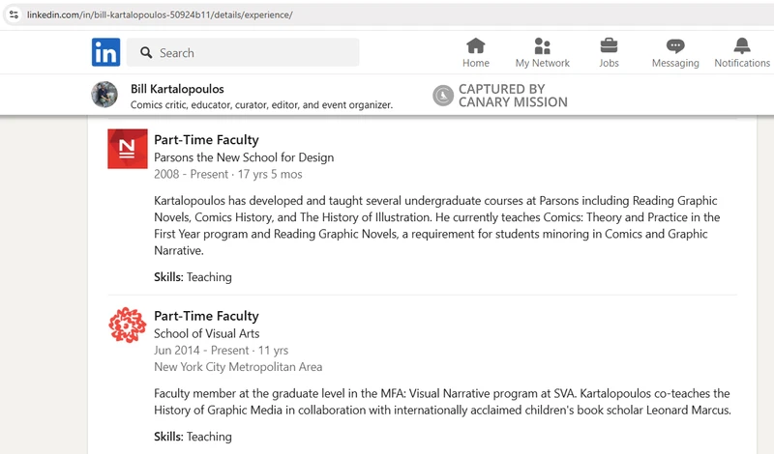Image resolution: width=774 pixels, height=454 pixels.
Task: Click 'School of Visual Arts' company name
Action: coord(207,333)
